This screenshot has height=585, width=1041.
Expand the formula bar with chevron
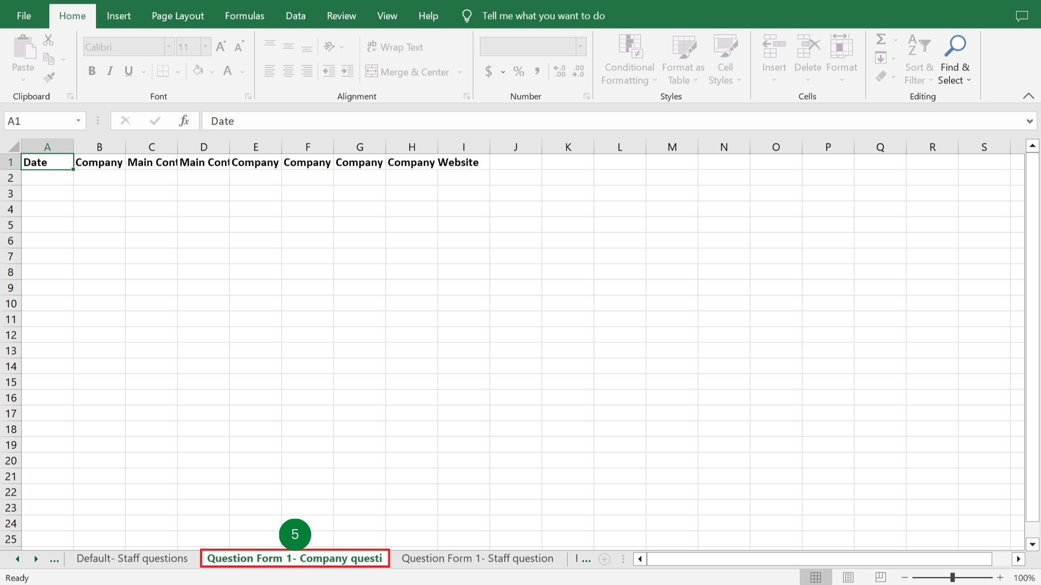1029,121
